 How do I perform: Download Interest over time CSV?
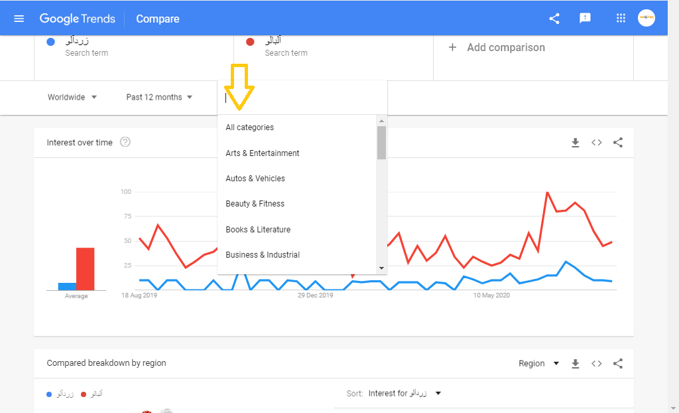coord(576,142)
